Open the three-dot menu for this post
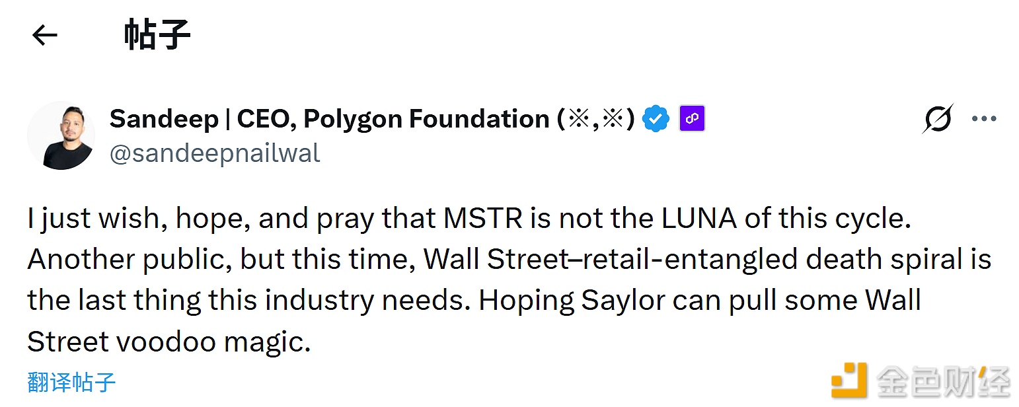 (x=985, y=118)
